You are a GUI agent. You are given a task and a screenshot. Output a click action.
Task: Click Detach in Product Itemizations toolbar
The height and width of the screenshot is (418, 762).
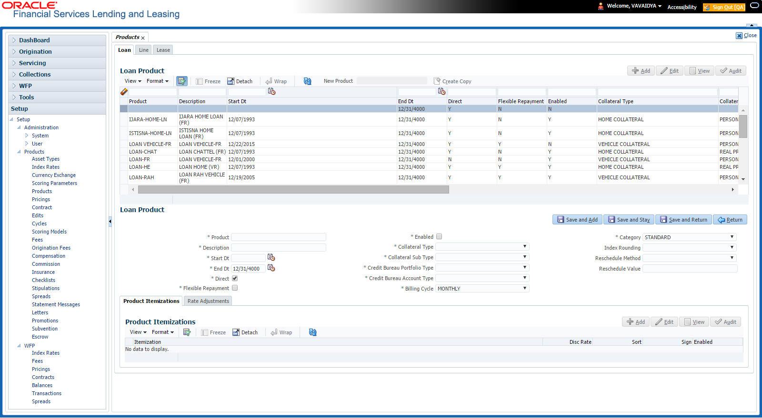[x=245, y=332]
